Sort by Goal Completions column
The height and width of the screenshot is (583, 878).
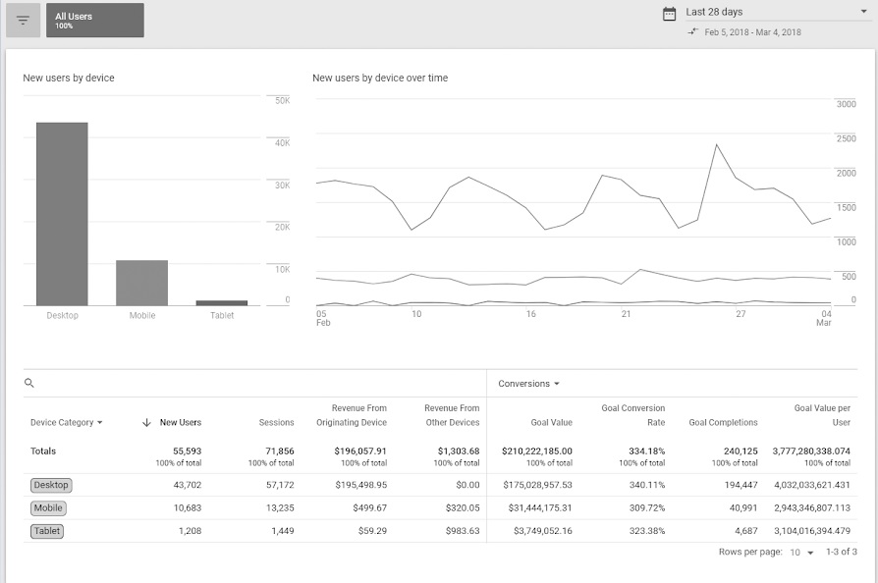coord(723,422)
